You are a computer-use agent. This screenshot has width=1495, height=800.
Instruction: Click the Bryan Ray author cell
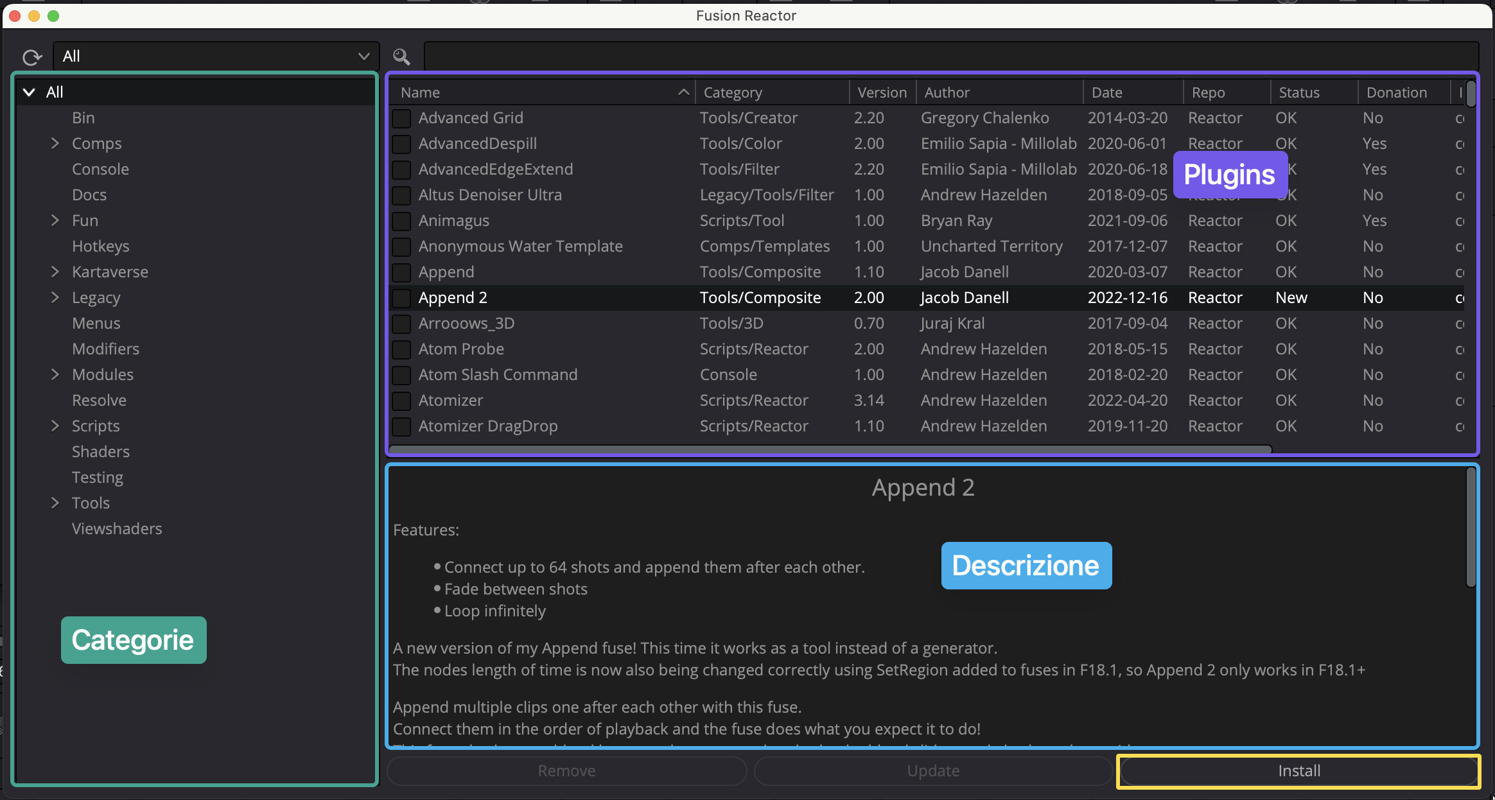click(x=956, y=221)
